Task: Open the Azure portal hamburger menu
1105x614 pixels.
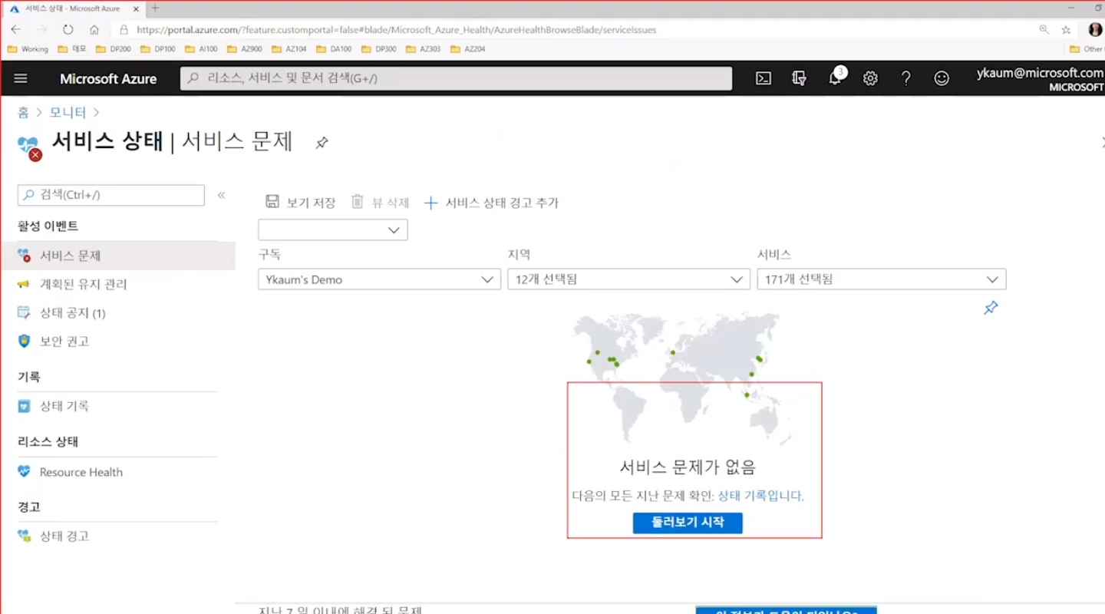Action: click(21, 78)
